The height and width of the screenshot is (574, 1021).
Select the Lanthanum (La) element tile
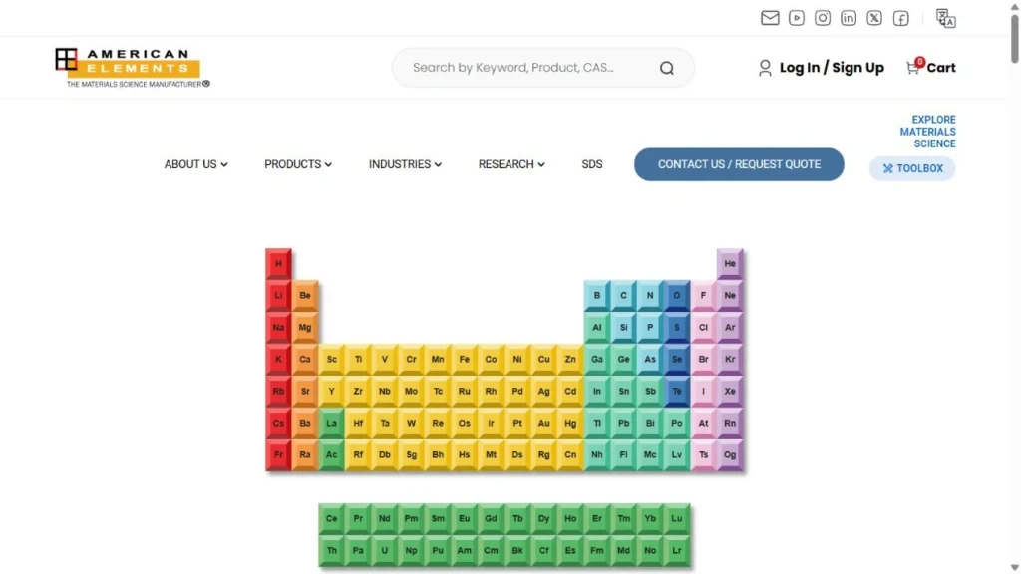(331, 423)
